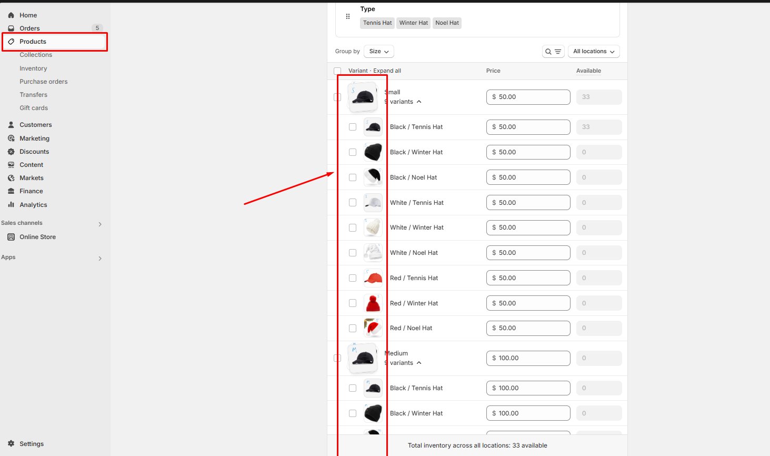Go to Collections submenu
Screen dimensions: 770x456
[x=36, y=55]
